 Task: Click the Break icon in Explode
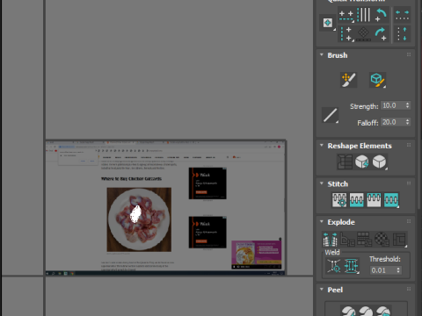click(x=330, y=240)
